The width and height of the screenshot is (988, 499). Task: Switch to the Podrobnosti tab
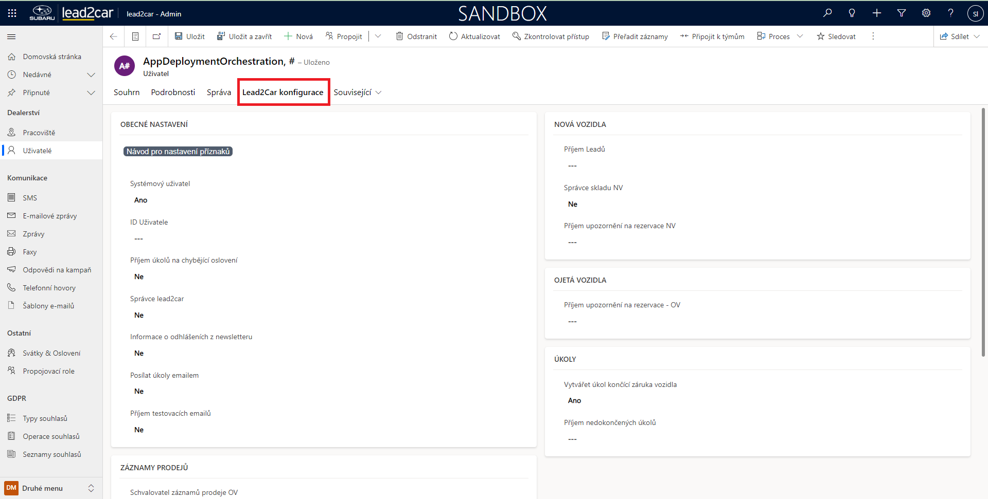pos(173,93)
